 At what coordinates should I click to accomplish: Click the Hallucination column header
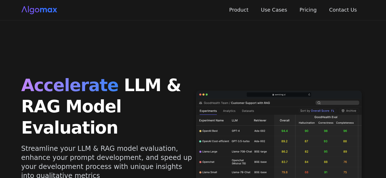click(x=307, y=123)
